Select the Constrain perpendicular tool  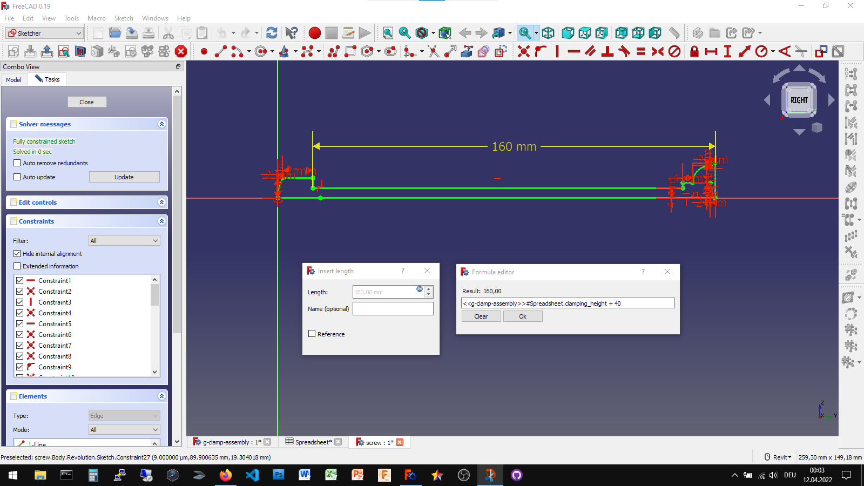(608, 51)
